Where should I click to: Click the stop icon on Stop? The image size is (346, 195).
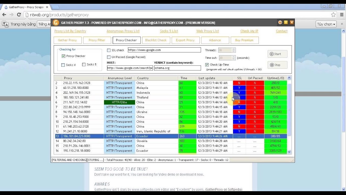pyautogui.click(x=271, y=65)
